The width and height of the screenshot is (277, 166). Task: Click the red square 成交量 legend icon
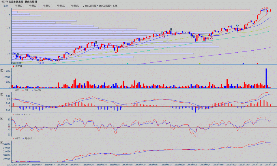pyautogui.click(x=13, y=66)
